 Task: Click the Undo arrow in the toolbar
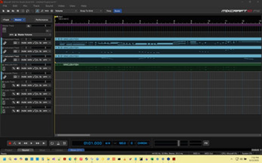coord(28,11)
